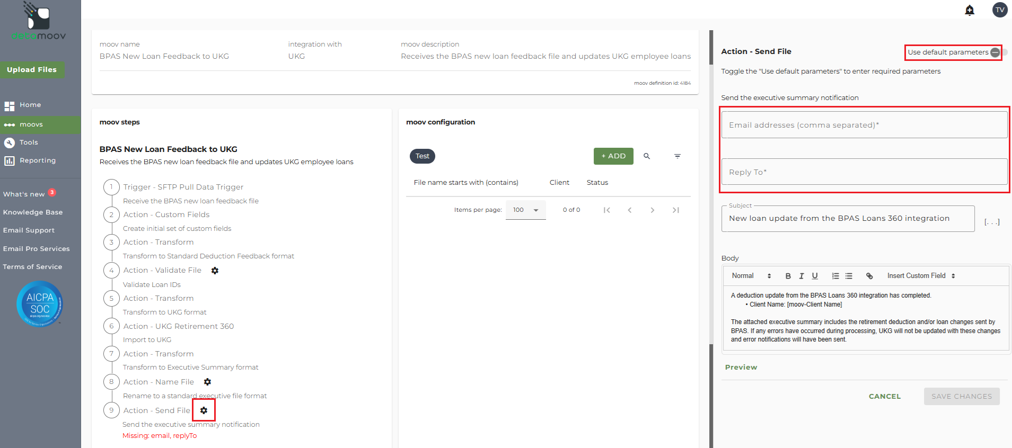Insert a bulleted list in Body
Image resolution: width=1012 pixels, height=448 pixels.
tap(849, 276)
